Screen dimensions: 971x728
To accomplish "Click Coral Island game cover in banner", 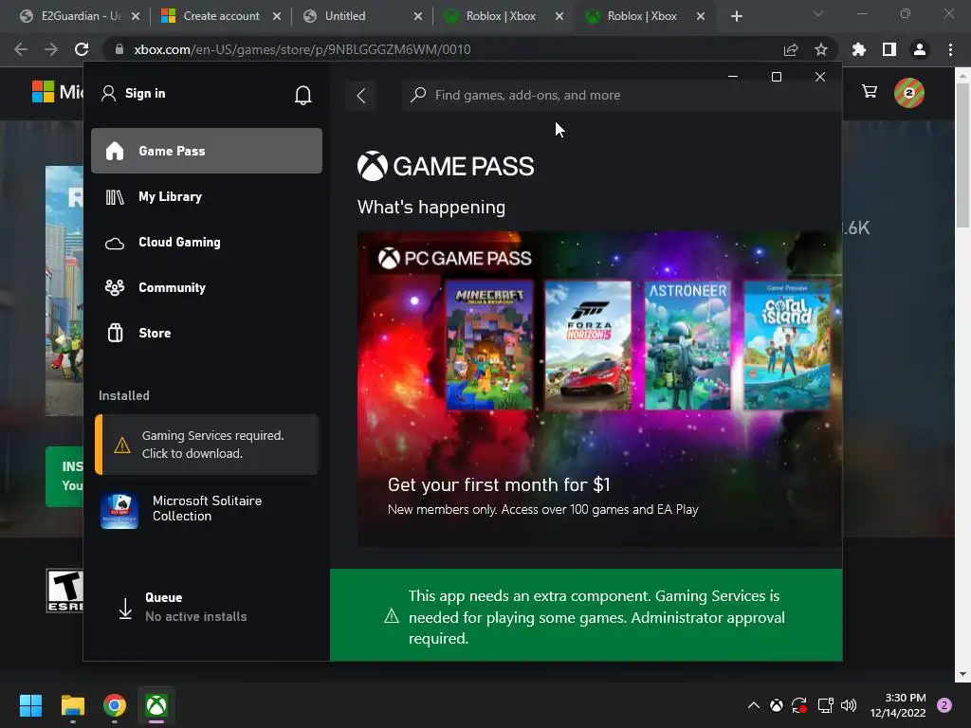I will coord(786,345).
